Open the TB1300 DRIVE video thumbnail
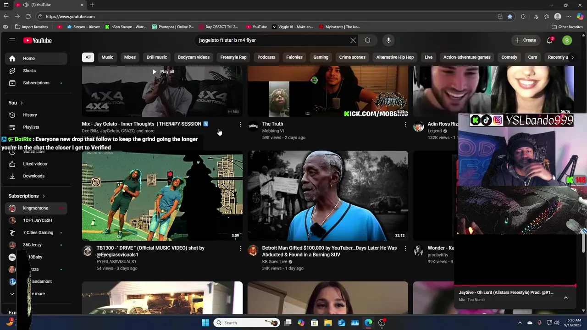Image resolution: width=587 pixels, height=330 pixels. point(162,196)
